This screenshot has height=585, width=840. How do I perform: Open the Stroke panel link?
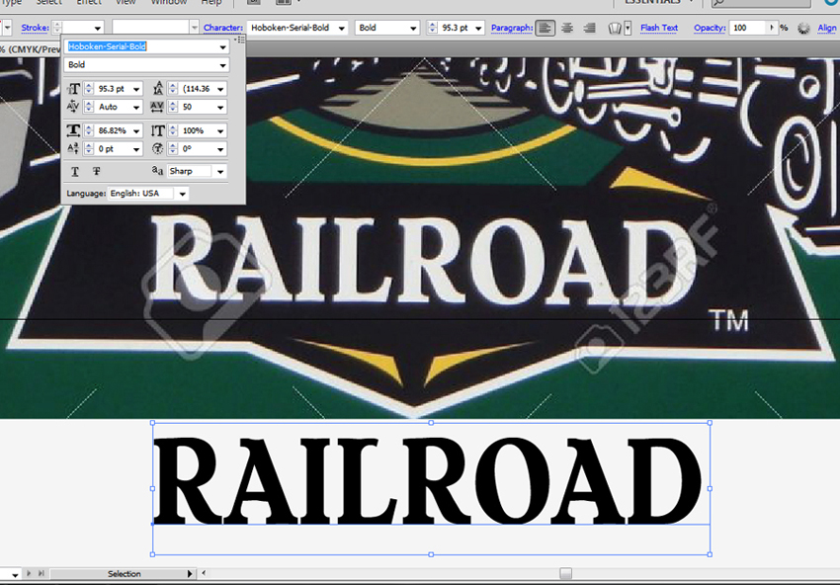pos(35,28)
